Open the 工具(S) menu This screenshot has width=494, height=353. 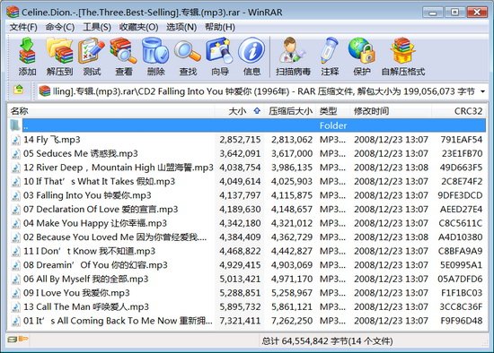[97, 28]
